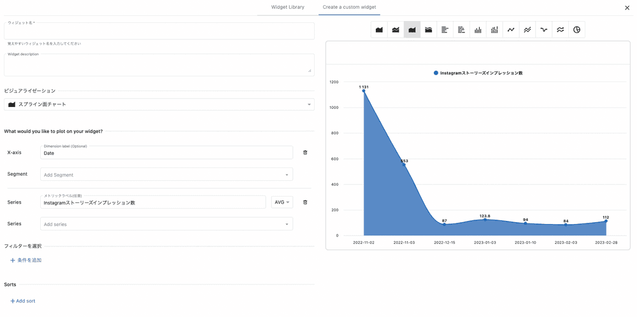Delete the X-axis Date dimension with trash icon
Viewport: 637px width, 317px height.
pyautogui.click(x=305, y=153)
